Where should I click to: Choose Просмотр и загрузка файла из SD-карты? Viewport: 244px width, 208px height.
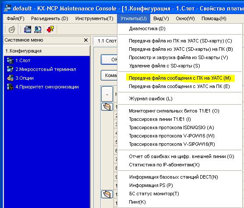180,57
